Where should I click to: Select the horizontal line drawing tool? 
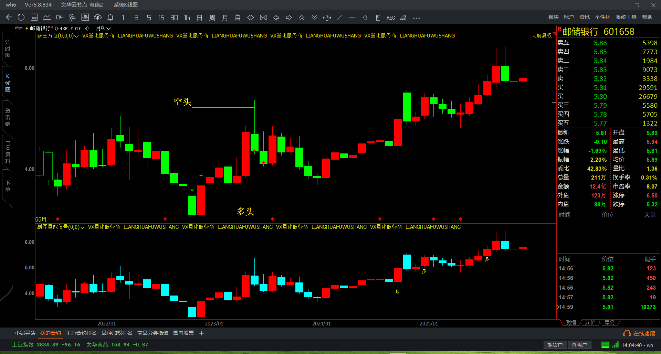coord(352,18)
